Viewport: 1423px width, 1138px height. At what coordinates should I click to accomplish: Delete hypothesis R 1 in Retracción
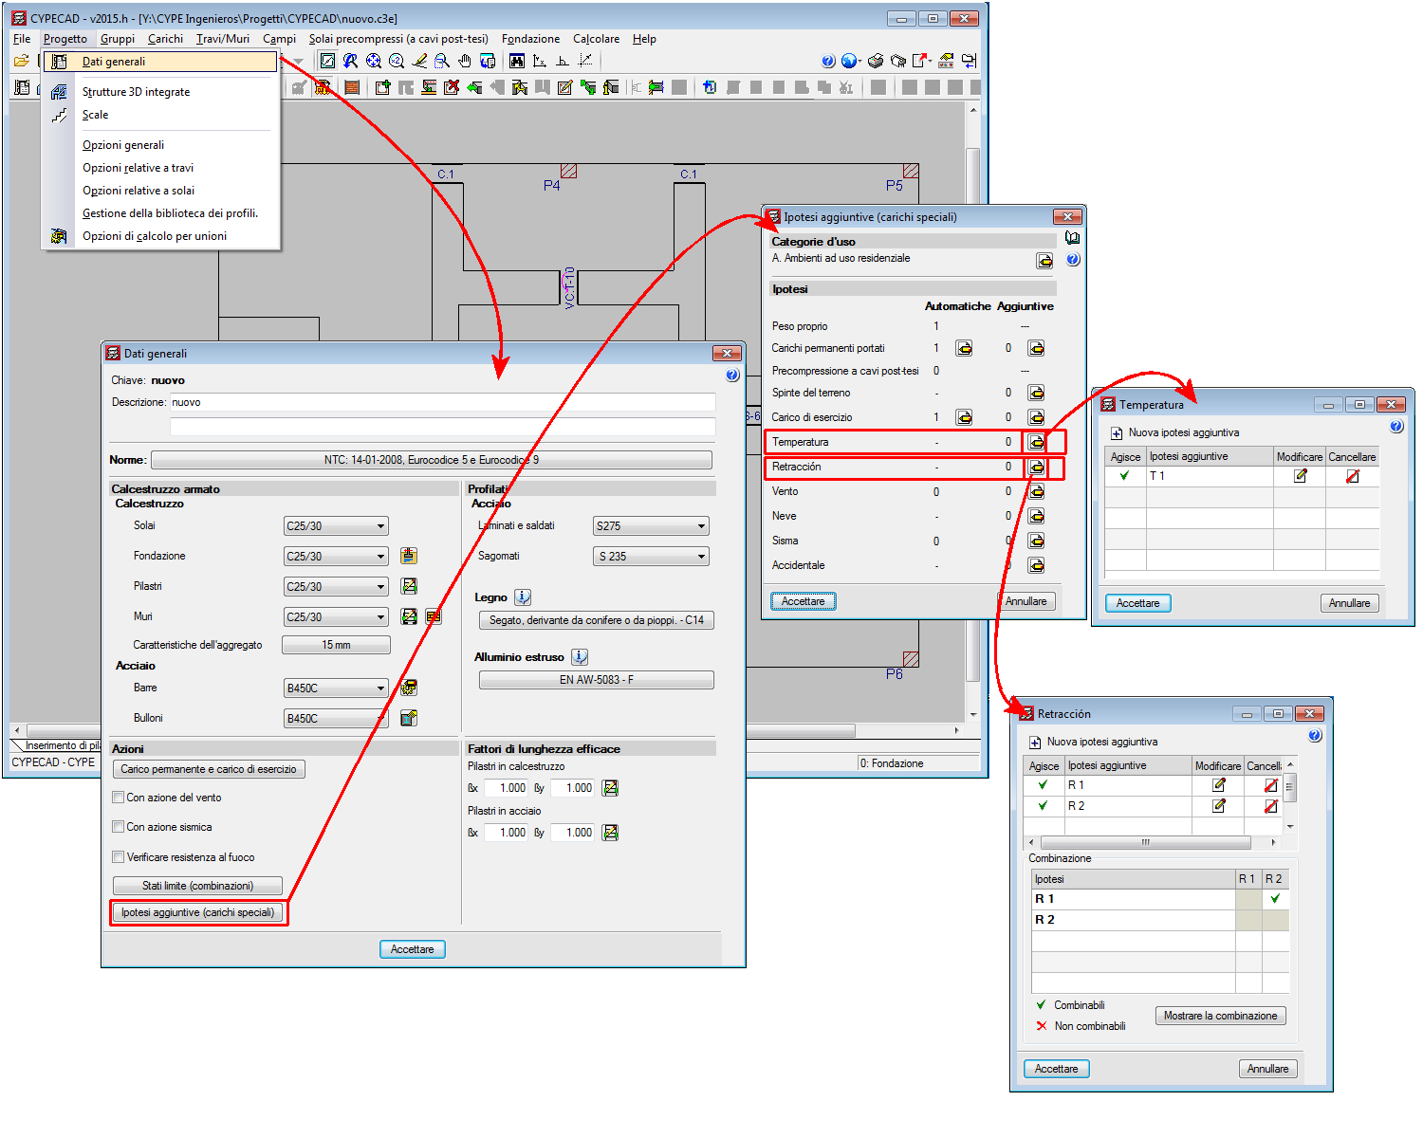pyautogui.click(x=1270, y=785)
